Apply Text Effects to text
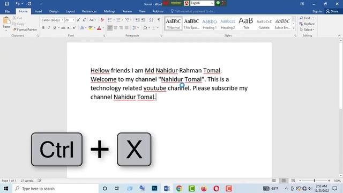The height and width of the screenshot is (193, 343). [82, 28]
